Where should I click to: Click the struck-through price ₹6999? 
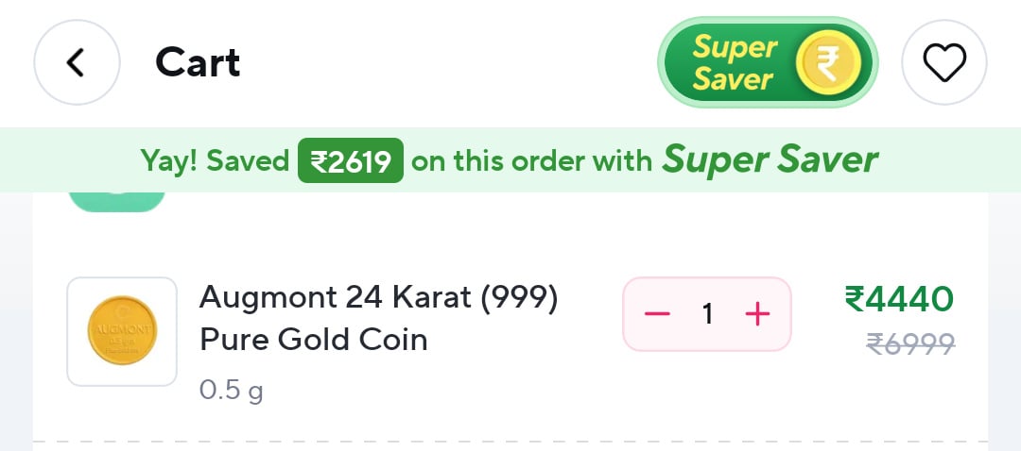(910, 343)
